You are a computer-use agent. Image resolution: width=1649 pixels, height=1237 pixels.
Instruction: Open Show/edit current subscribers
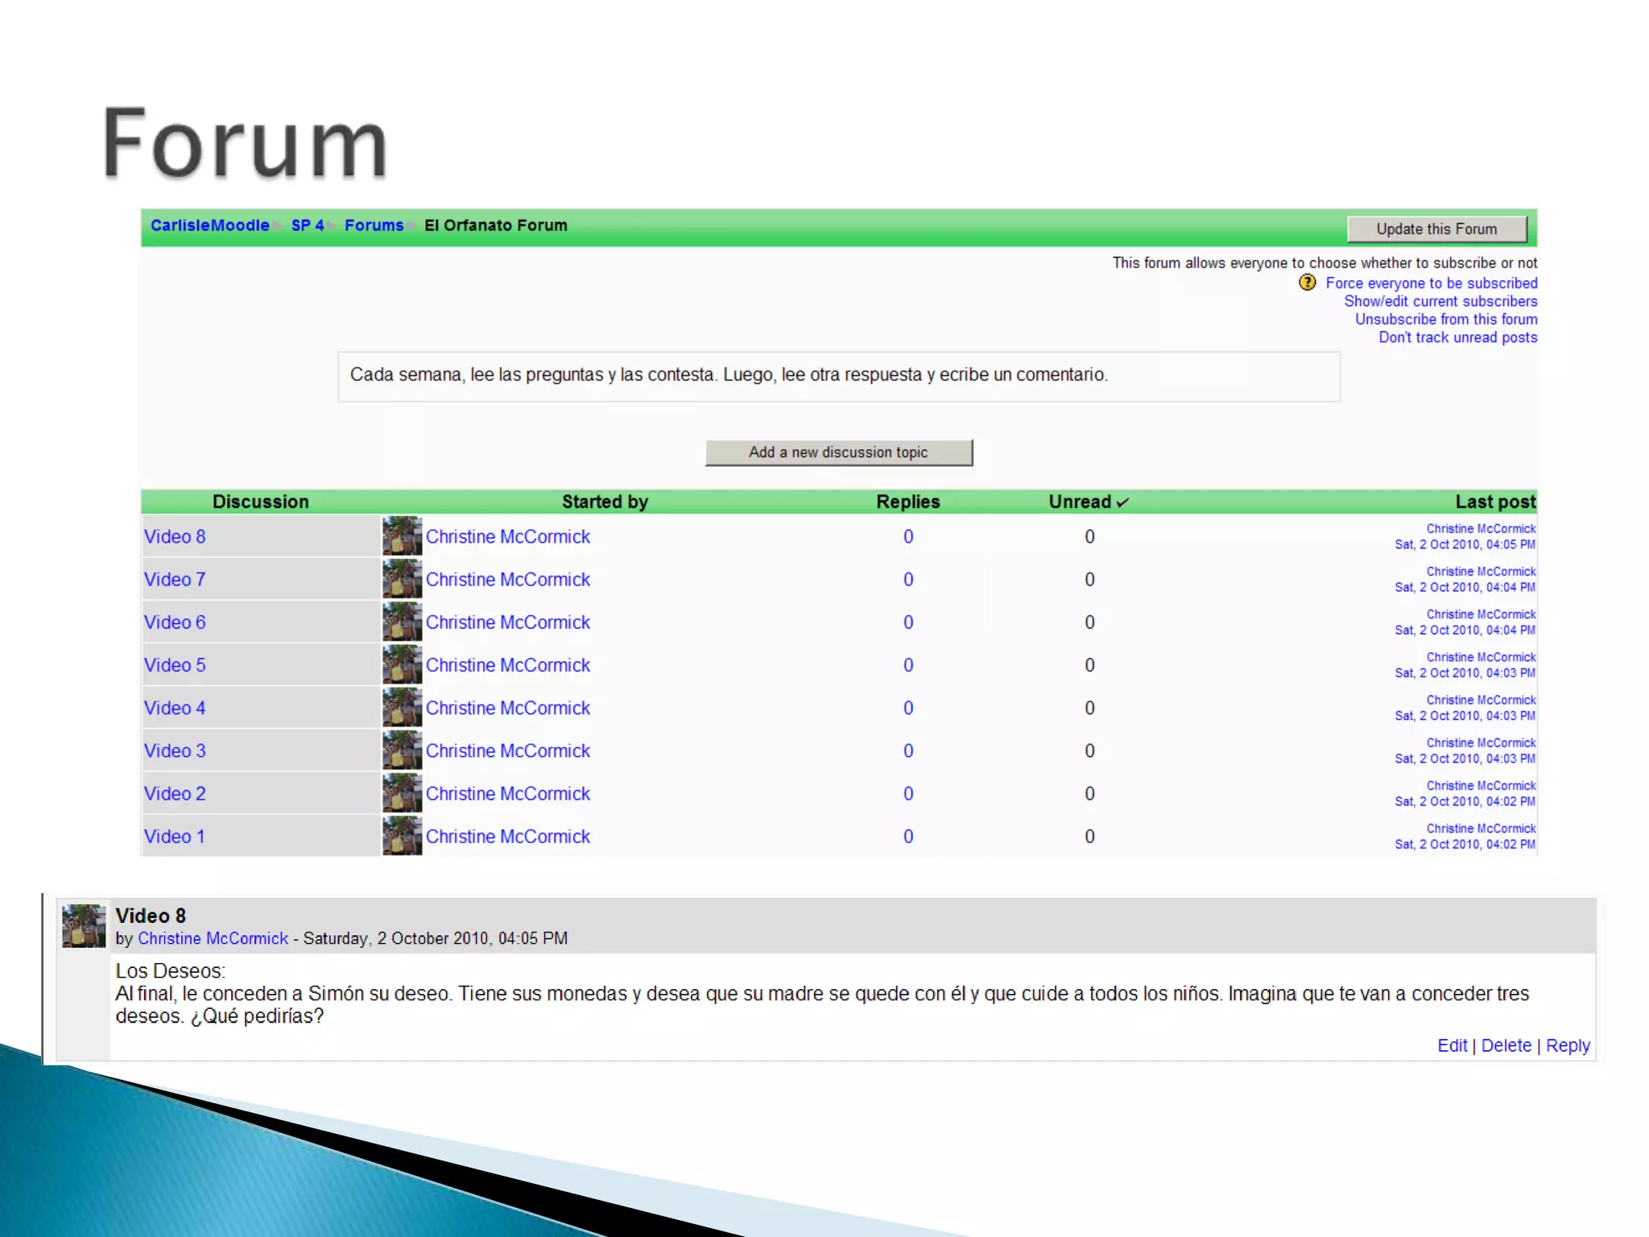coord(1440,301)
